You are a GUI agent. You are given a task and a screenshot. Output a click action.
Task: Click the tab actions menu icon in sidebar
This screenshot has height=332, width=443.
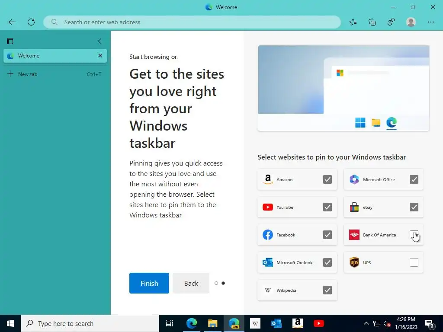click(x=10, y=41)
